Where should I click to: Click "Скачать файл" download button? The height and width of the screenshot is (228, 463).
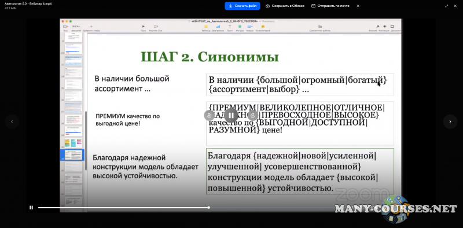[242, 6]
